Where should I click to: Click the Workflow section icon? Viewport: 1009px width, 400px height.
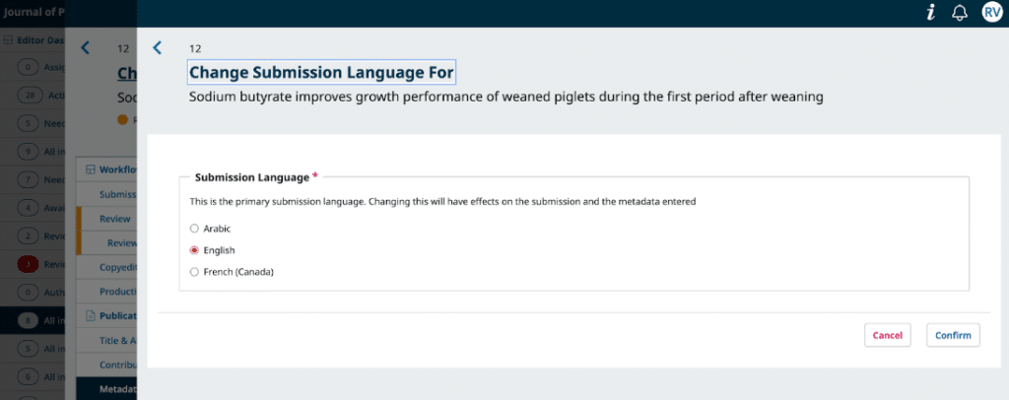click(91, 169)
